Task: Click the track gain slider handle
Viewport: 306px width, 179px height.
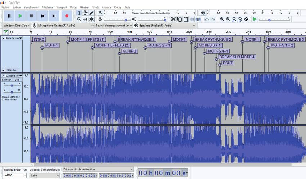Action: (12, 85)
